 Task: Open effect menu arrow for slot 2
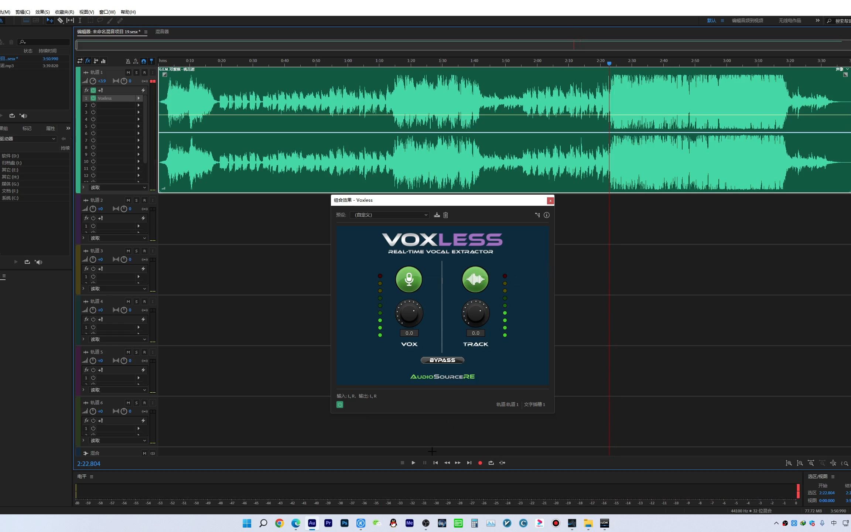pyautogui.click(x=139, y=105)
